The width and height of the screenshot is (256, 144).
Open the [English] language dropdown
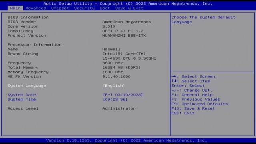point(114,86)
